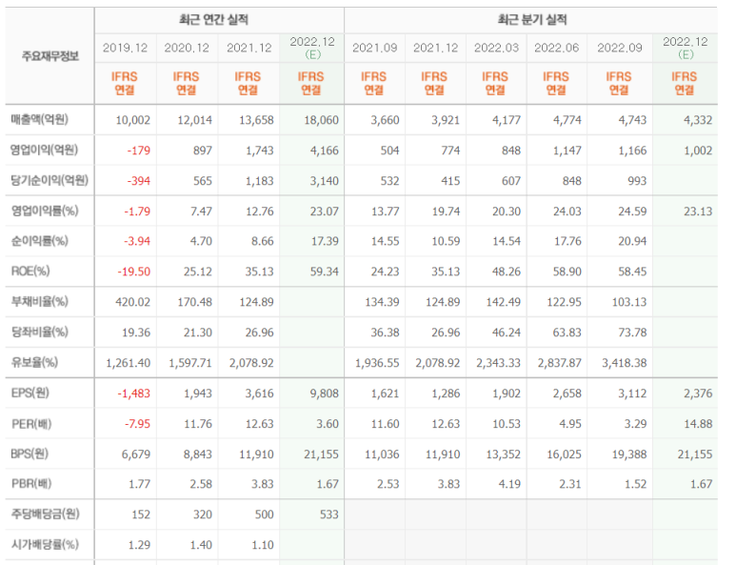The height and width of the screenshot is (565, 736).
Task: Select the 주요재무정보 header cell
Action: pyautogui.click(x=50, y=56)
